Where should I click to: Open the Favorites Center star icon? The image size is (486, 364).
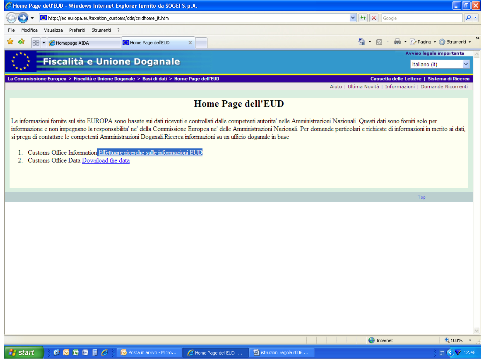tap(10, 42)
